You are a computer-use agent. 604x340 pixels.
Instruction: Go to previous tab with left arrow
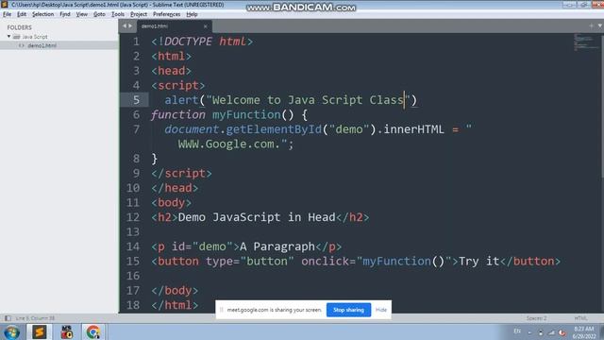pyautogui.click(x=125, y=25)
